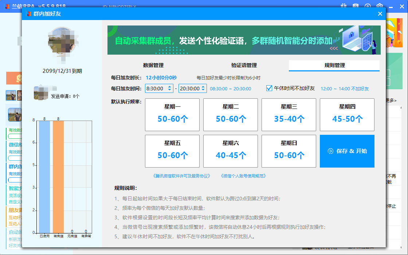408x255 pixels.
Task: Switch to 验证语管理 tab
Action: coord(244,66)
